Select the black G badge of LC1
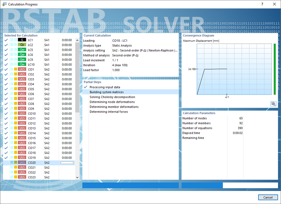This screenshot has width=281, height=204. (x=22, y=40)
